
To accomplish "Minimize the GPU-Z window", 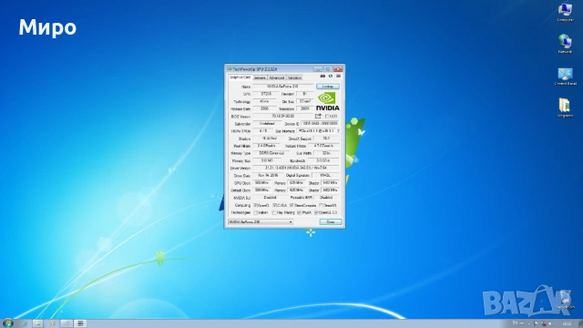I will pyautogui.click(x=318, y=69).
